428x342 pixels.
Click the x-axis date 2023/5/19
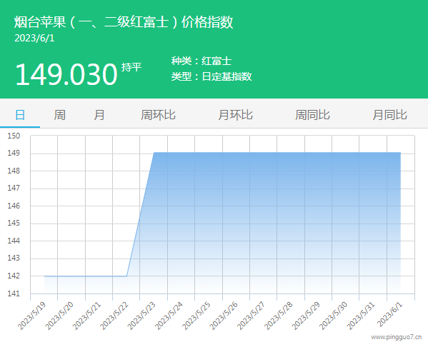(x=31, y=316)
